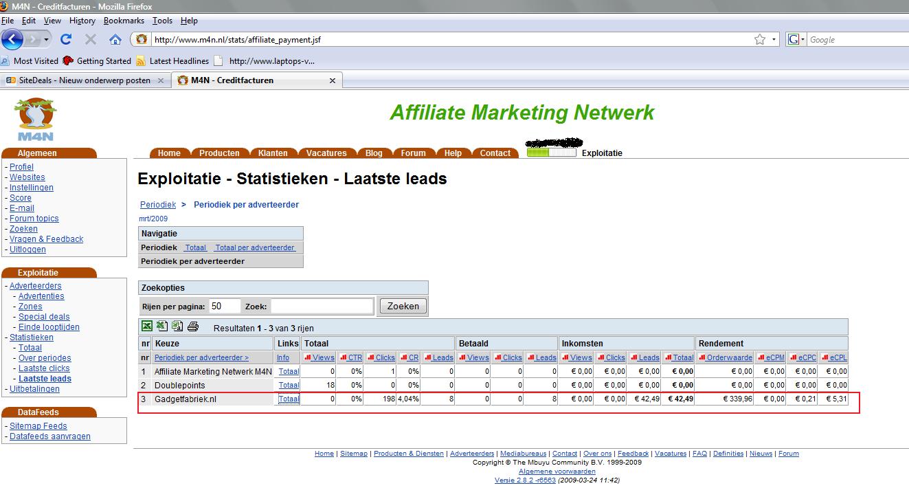Screen dimensions: 909x488
Task: Open the Bookmarks menu
Action: [124, 21]
